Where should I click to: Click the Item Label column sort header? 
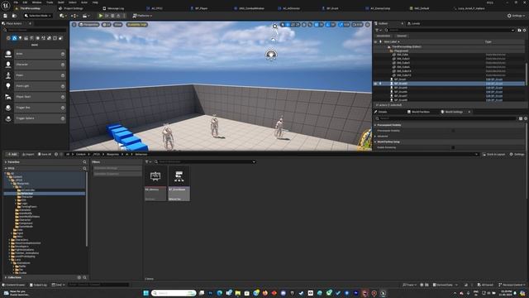point(391,42)
